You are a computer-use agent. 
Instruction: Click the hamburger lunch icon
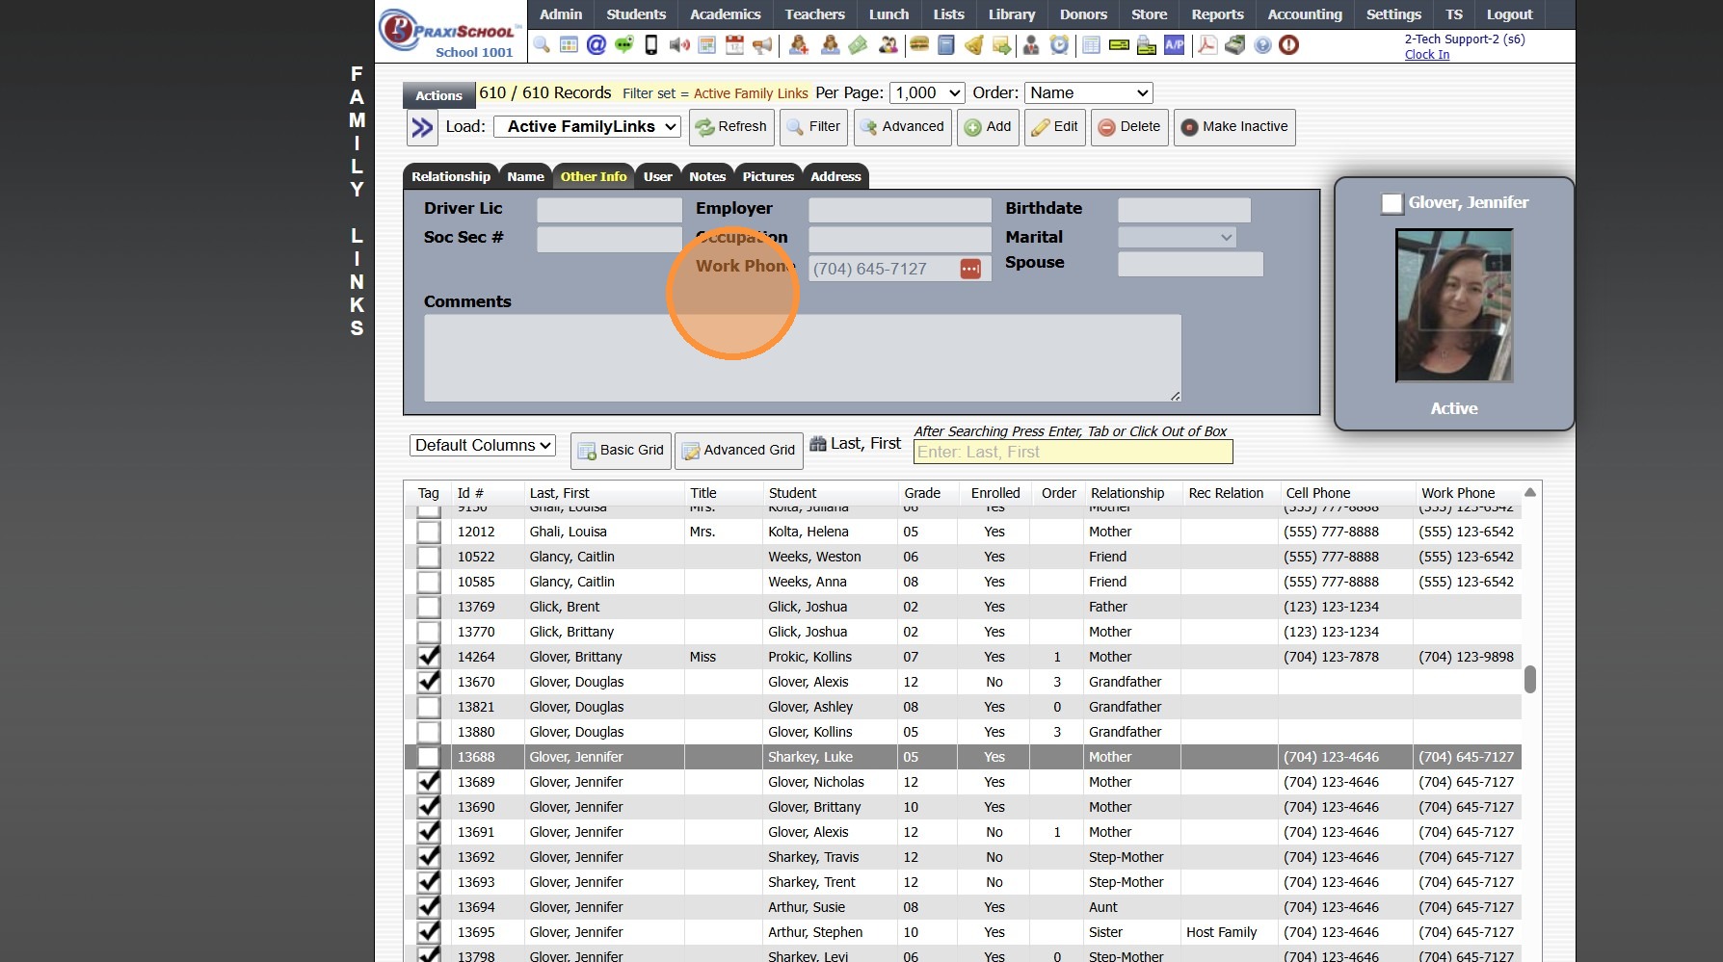tap(919, 45)
